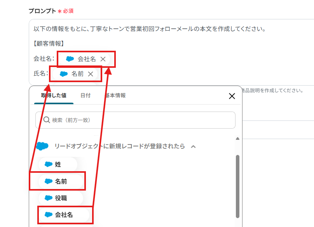Click the search magnifier icon
Viewport: 314px width, 227px height.
pyautogui.click(x=47, y=120)
